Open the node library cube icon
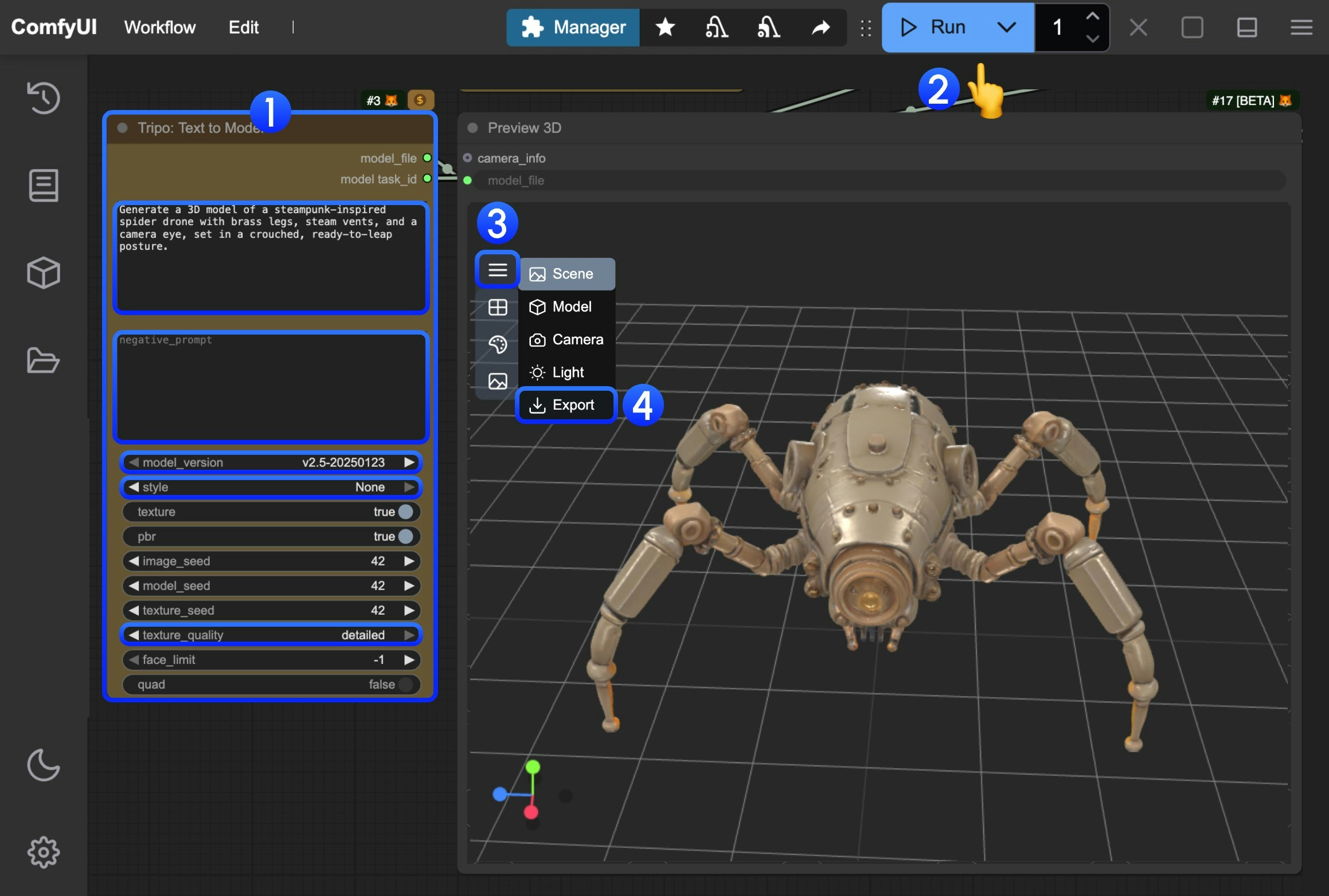This screenshot has height=896, width=1329. point(44,273)
